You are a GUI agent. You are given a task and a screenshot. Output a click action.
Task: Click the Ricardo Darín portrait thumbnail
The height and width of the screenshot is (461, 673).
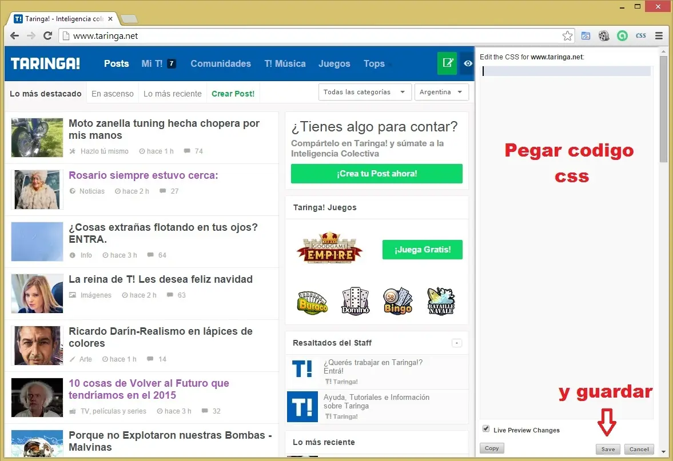[x=37, y=346]
